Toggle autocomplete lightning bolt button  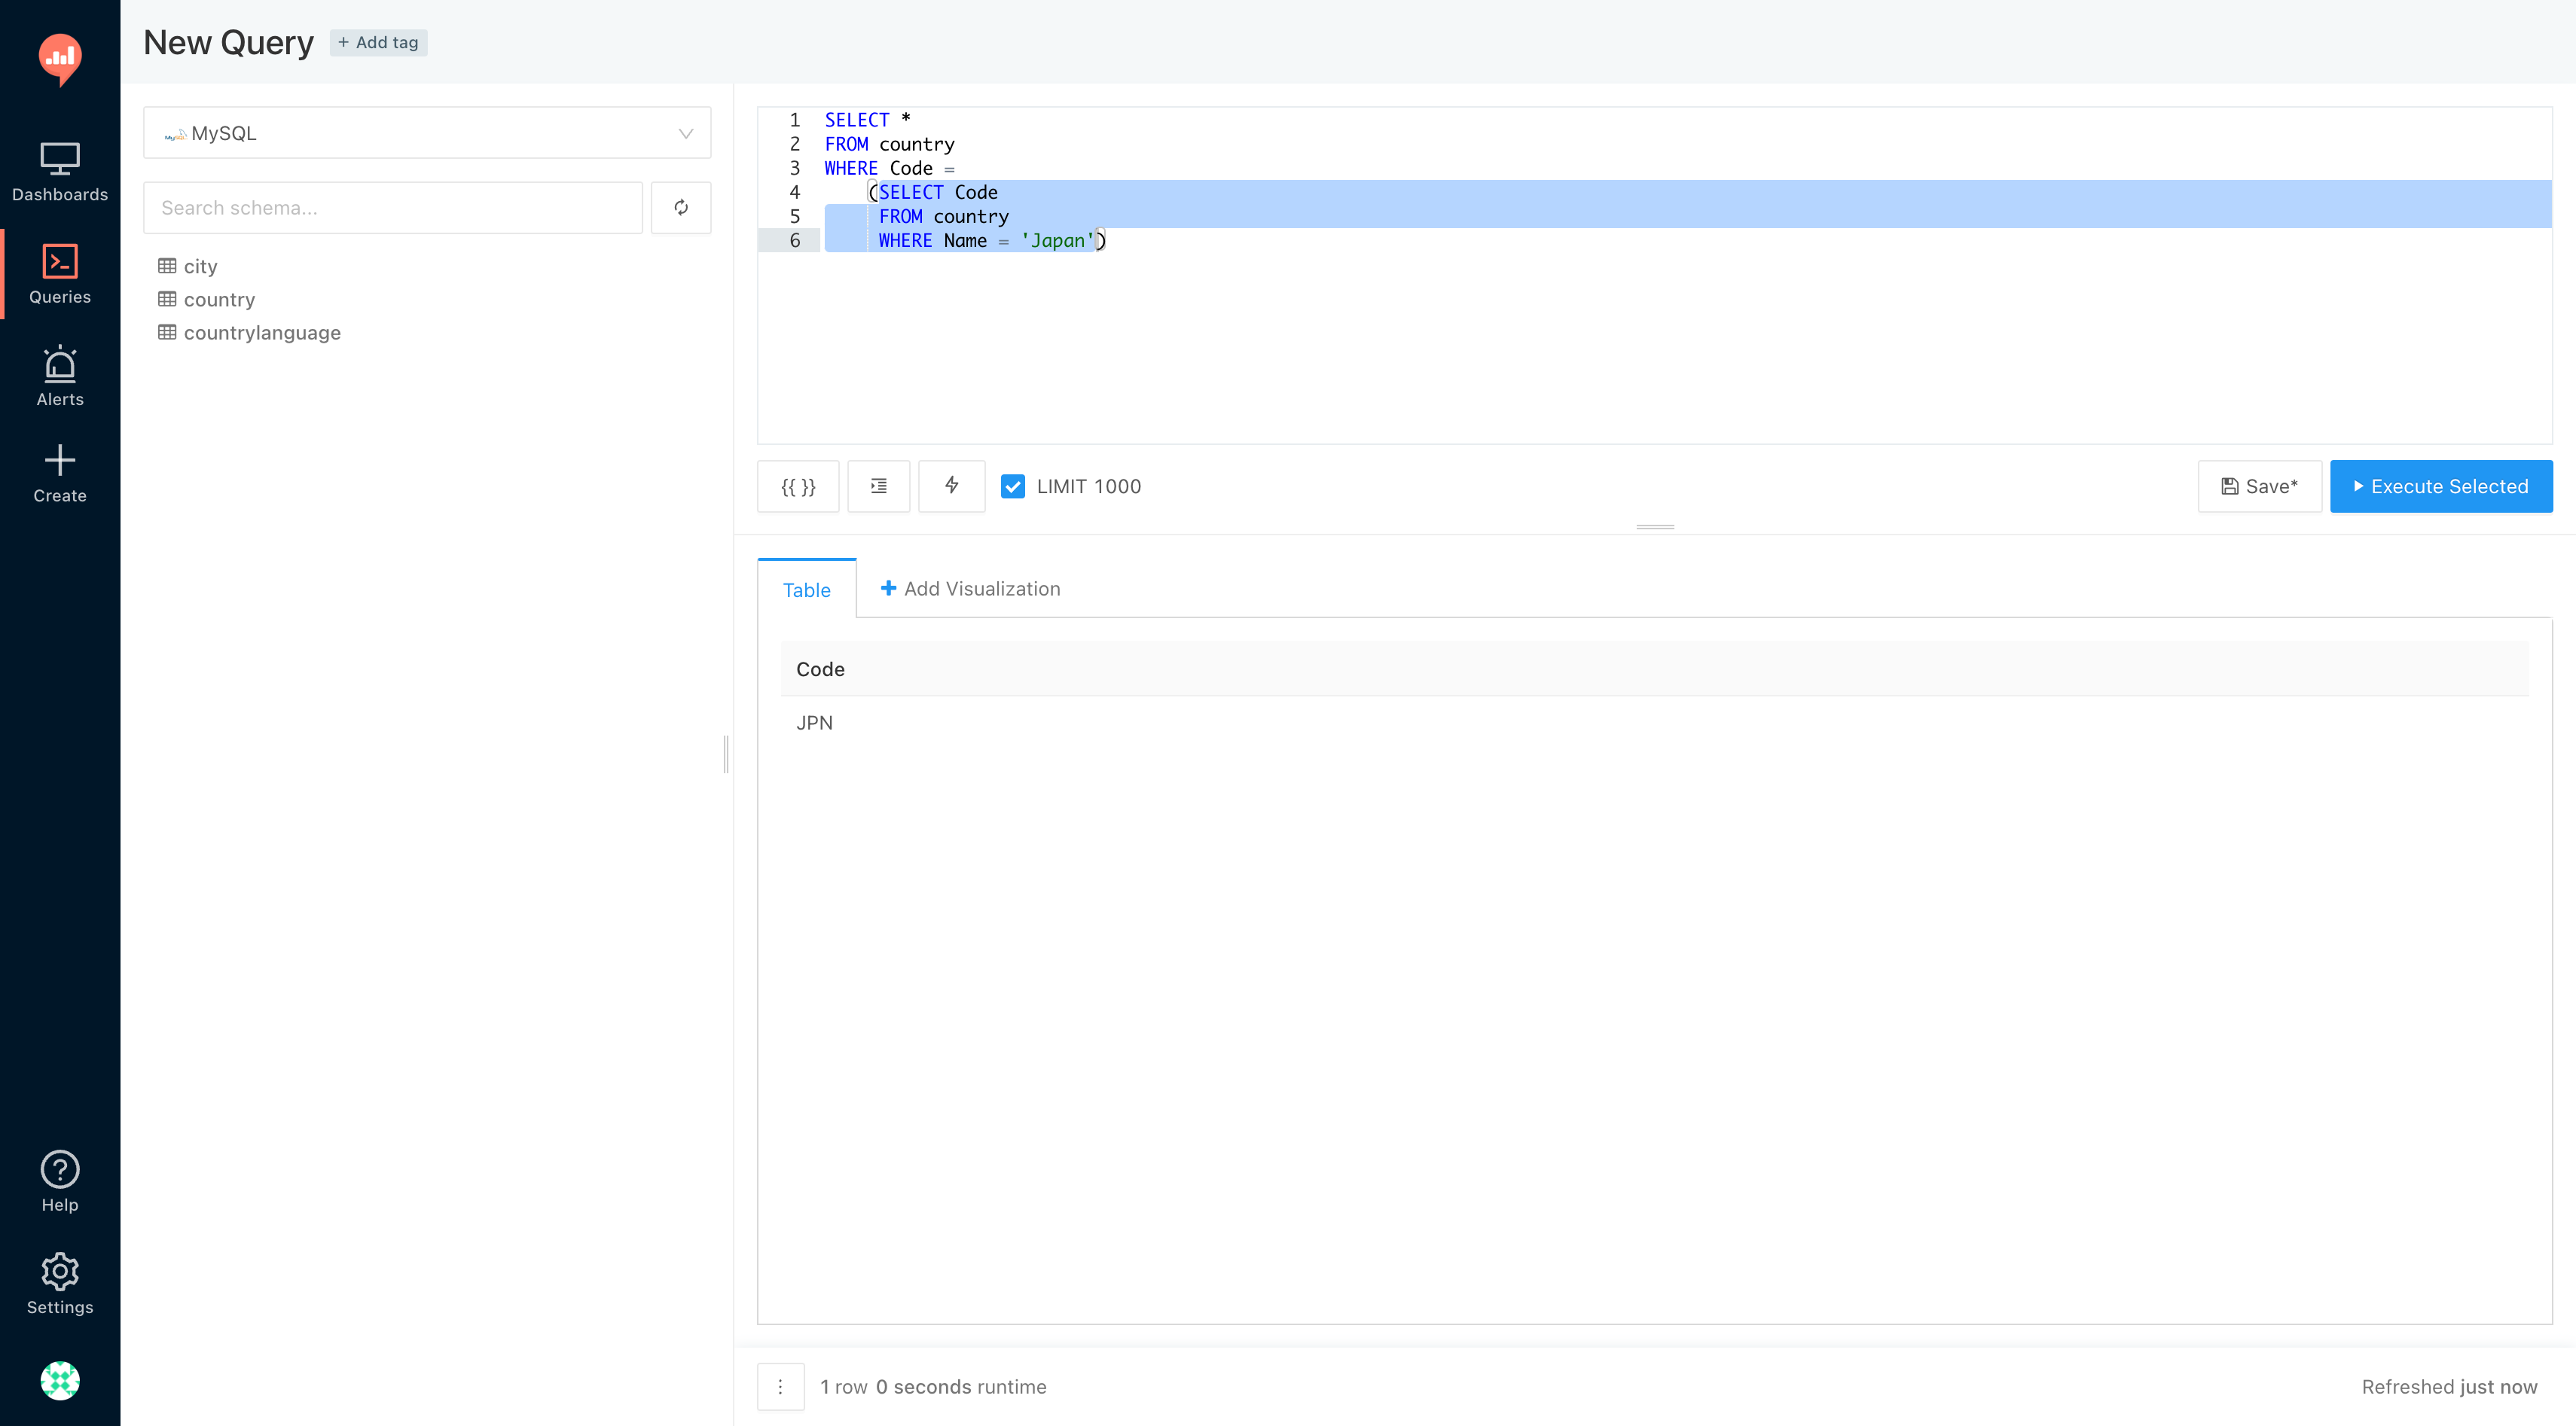pyautogui.click(x=951, y=486)
